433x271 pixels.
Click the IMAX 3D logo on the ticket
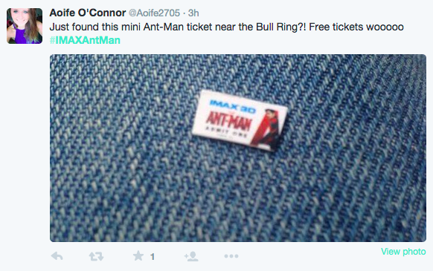(x=233, y=106)
